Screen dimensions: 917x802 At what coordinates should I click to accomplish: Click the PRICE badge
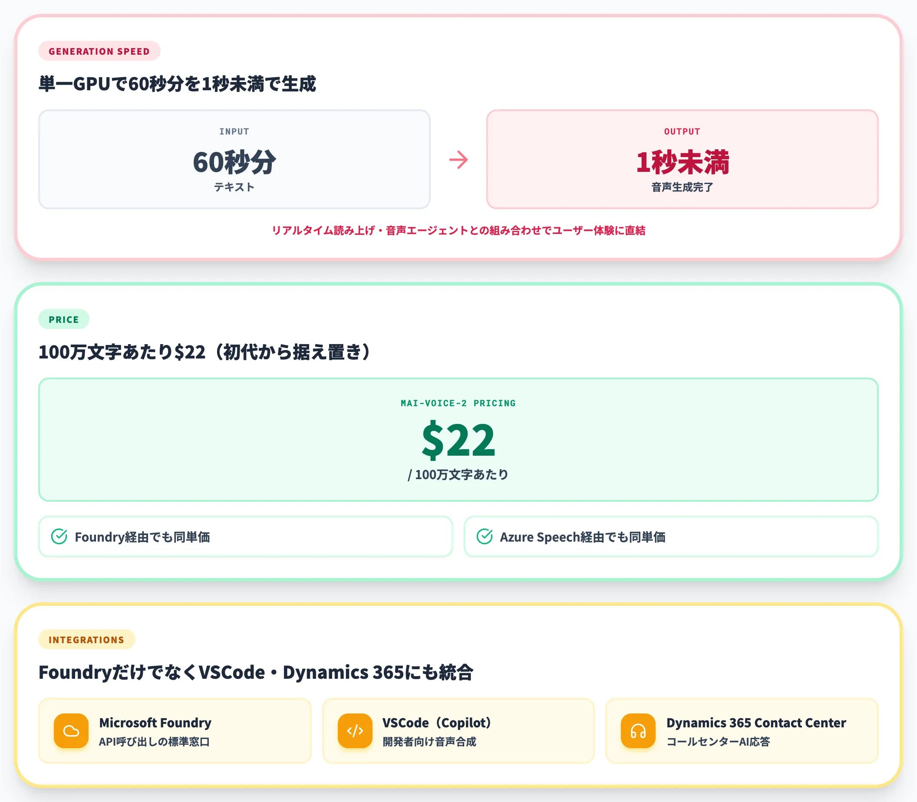63,319
